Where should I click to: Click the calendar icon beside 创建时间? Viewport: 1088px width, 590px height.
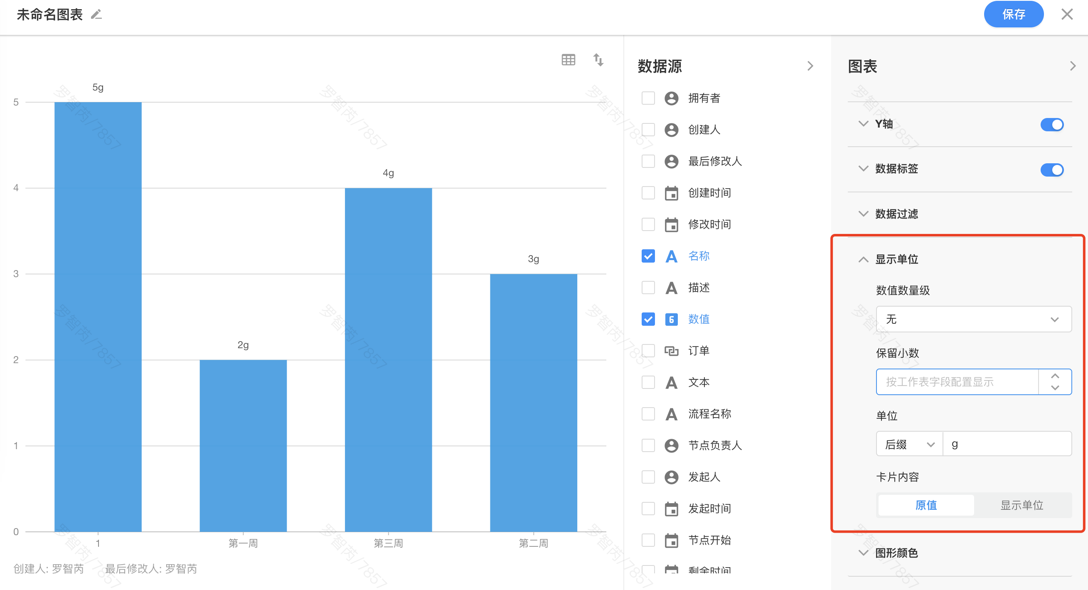[x=671, y=193]
